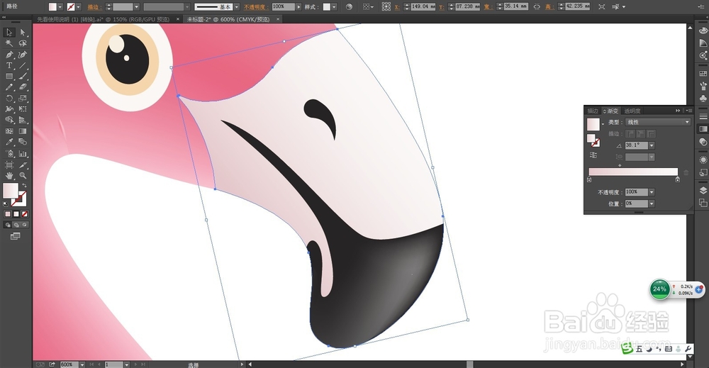Select the Direct Selection tool
Viewport: 709px width, 368px height.
click(x=23, y=33)
